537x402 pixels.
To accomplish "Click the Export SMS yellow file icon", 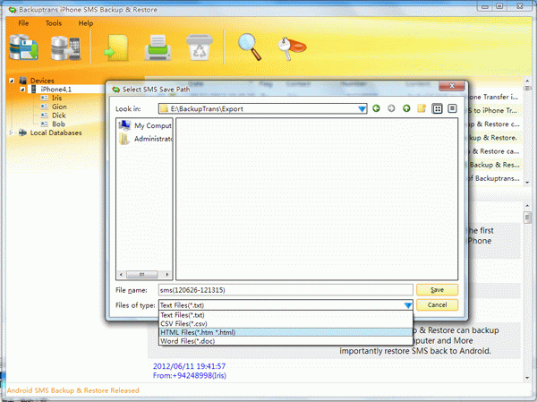I will point(116,48).
